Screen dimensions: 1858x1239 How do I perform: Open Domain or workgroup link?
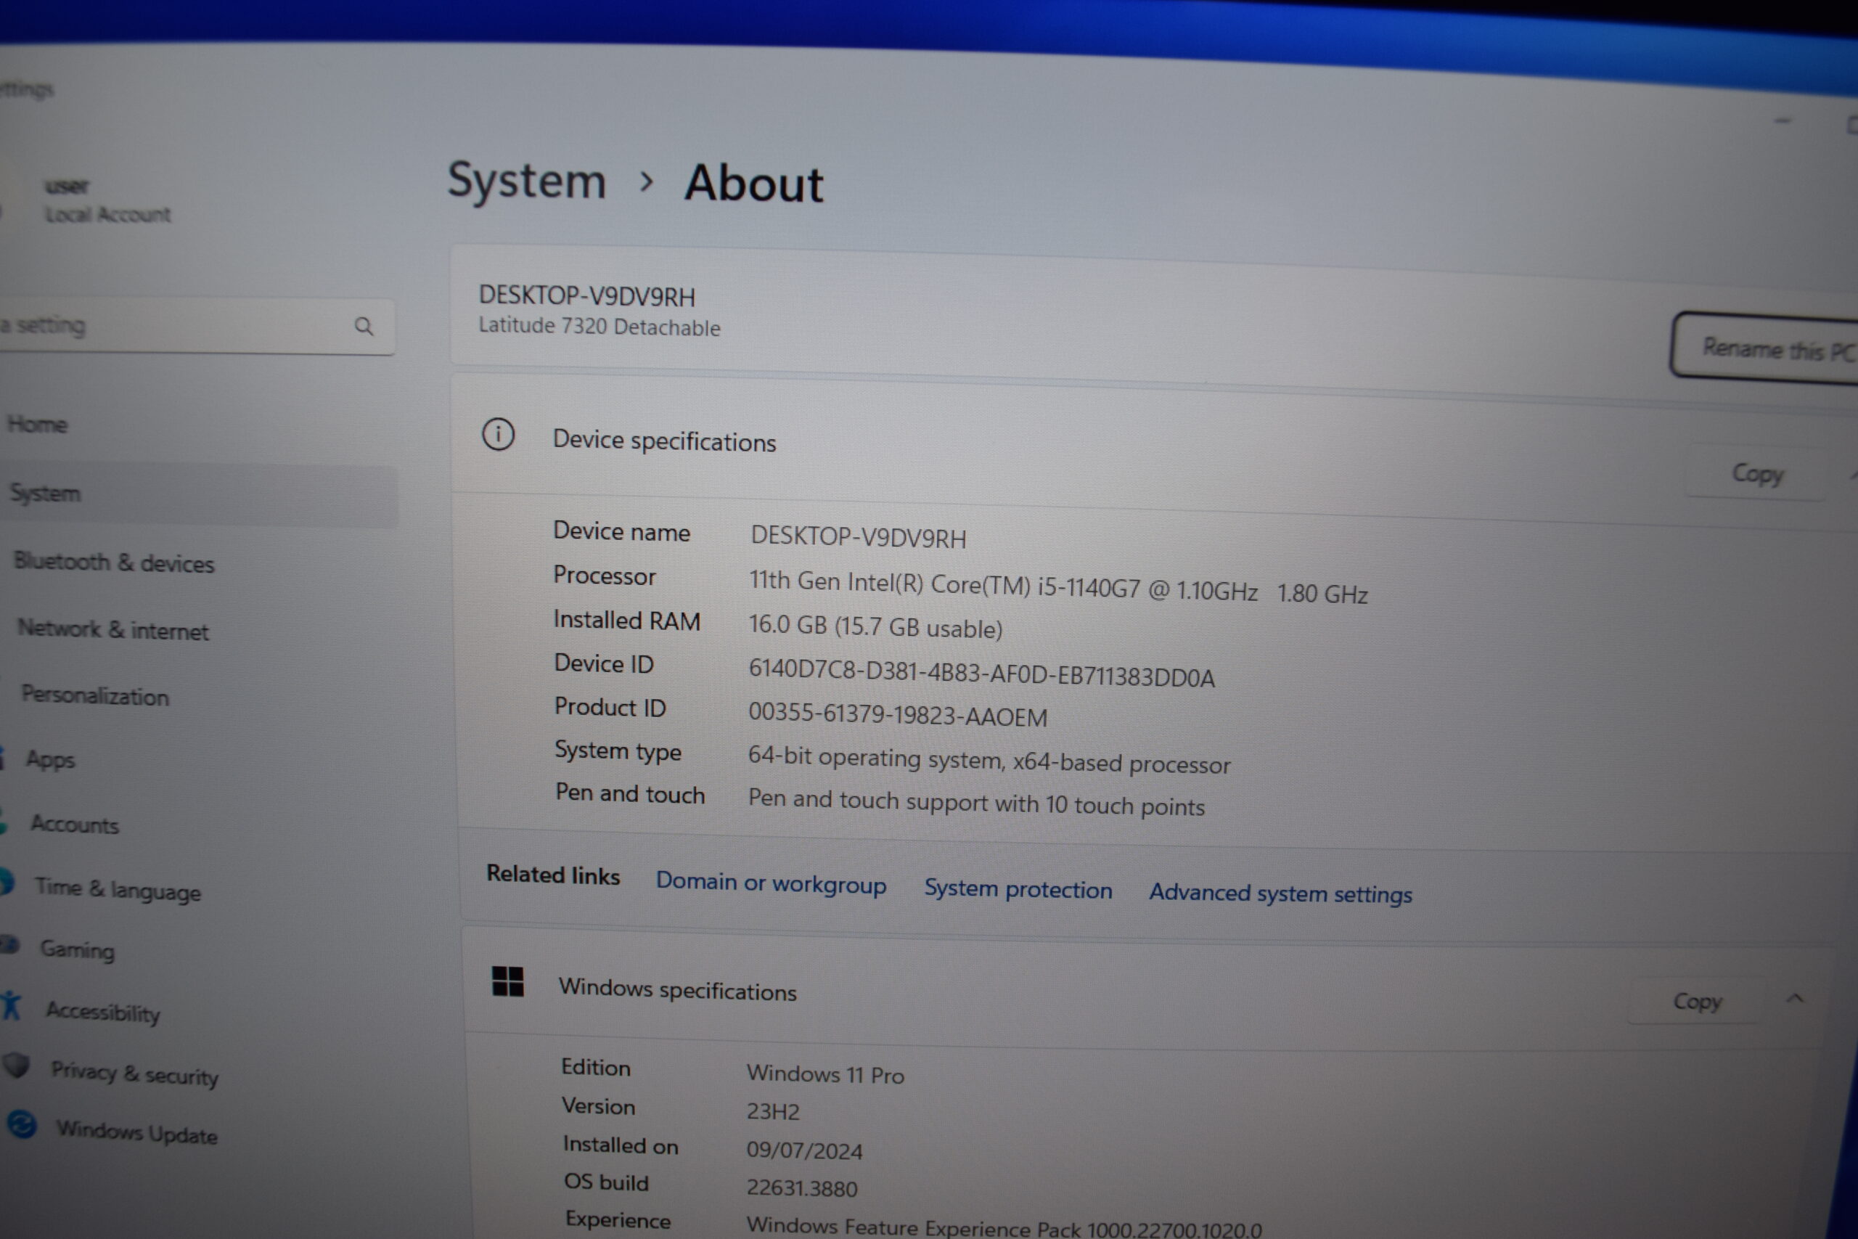coord(771,883)
